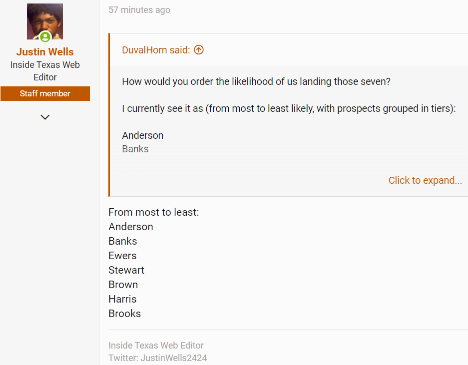Image resolution: width=468 pixels, height=365 pixels.
Task: Click "Brown" in the reply list
Action: [123, 285]
